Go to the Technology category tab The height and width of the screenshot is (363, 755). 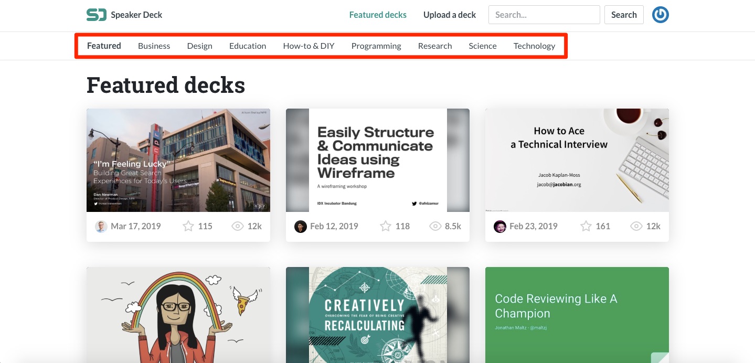(x=534, y=46)
